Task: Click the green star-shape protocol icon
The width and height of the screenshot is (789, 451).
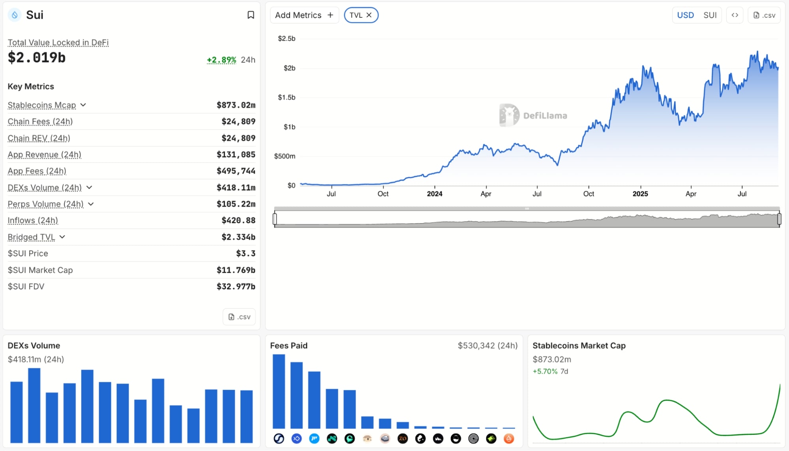Action: 491,438
